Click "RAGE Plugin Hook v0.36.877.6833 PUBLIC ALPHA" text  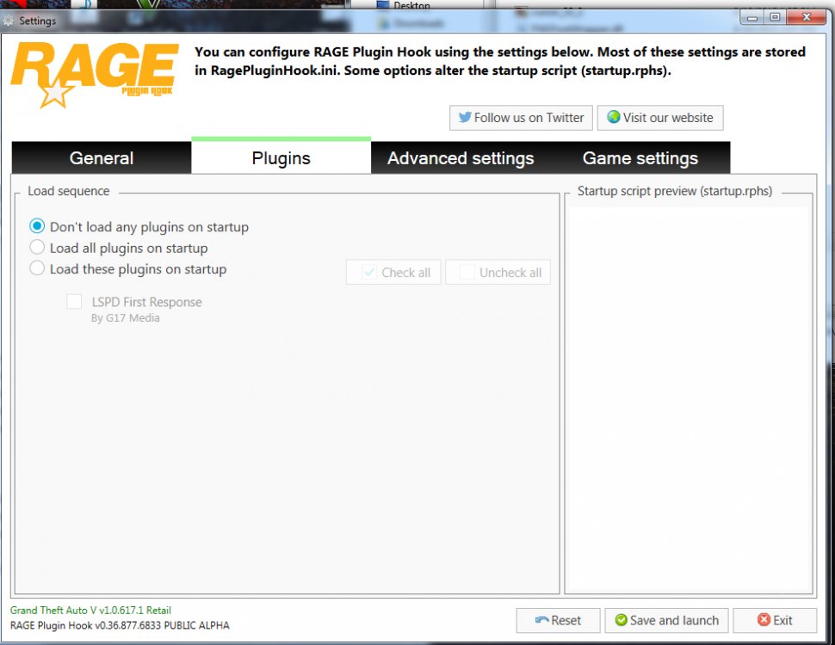point(120,625)
